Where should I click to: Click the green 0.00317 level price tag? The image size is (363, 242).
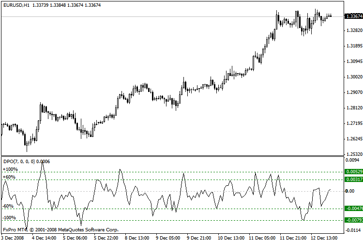pos(353,179)
